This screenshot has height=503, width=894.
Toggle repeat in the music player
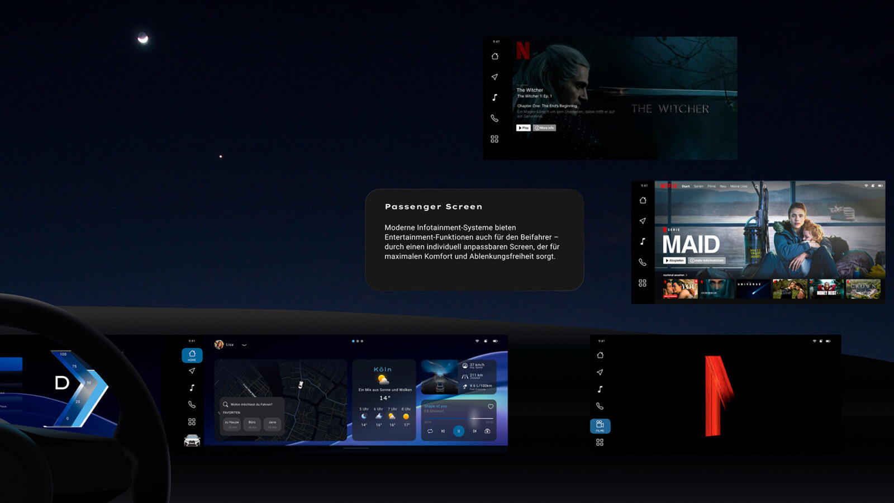(430, 431)
